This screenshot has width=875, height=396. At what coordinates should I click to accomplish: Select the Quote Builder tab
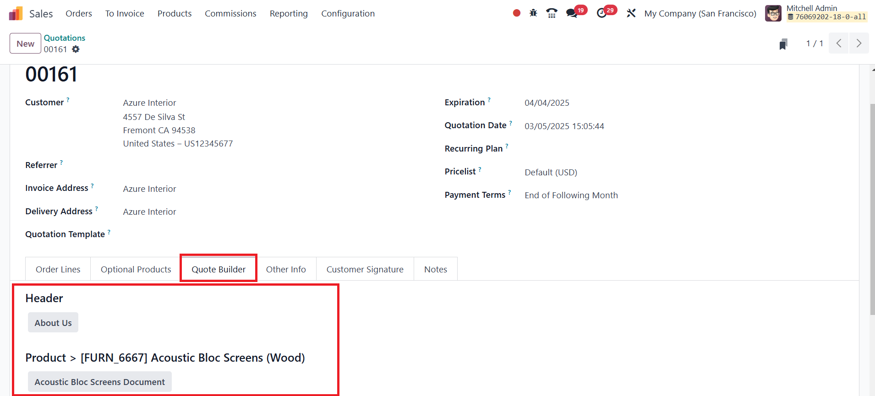219,269
